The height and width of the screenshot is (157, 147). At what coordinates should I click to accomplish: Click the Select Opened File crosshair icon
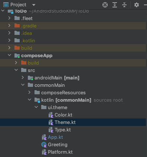(x=105, y=5)
